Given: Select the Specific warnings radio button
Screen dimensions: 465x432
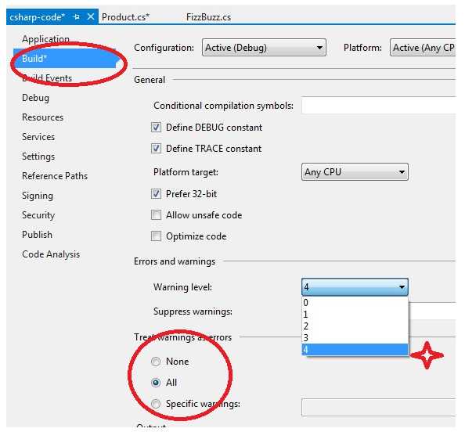Looking at the screenshot, I should 156,404.
